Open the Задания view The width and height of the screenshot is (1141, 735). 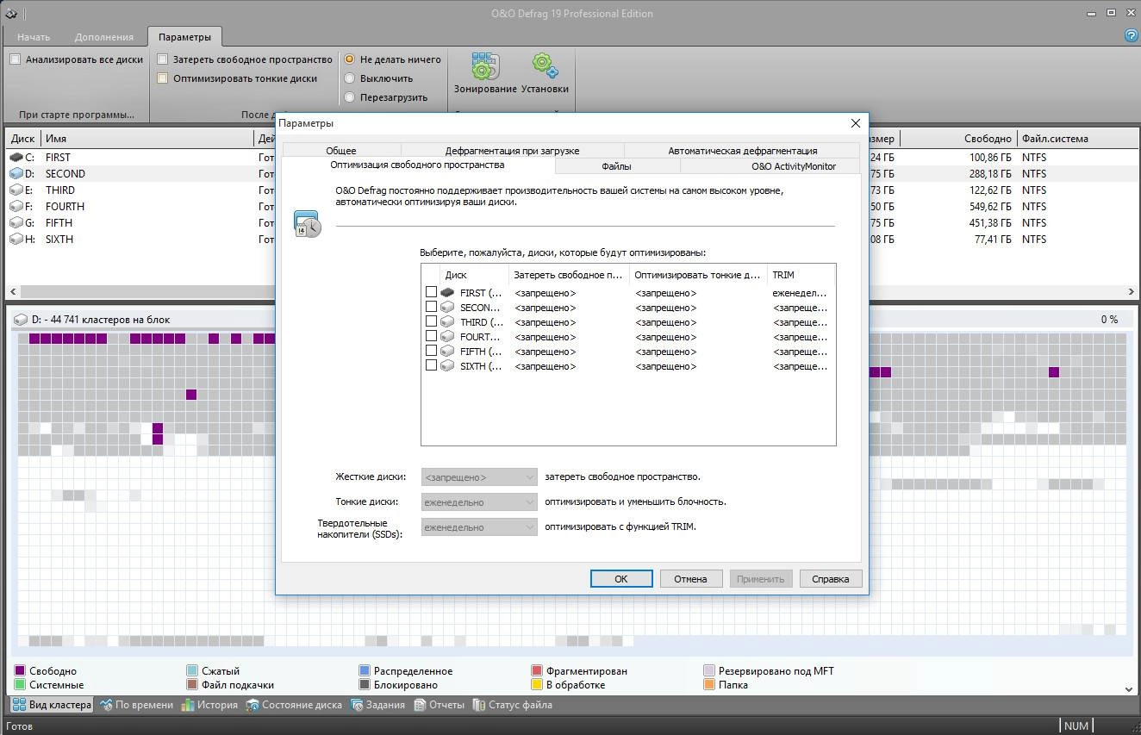coord(377,705)
